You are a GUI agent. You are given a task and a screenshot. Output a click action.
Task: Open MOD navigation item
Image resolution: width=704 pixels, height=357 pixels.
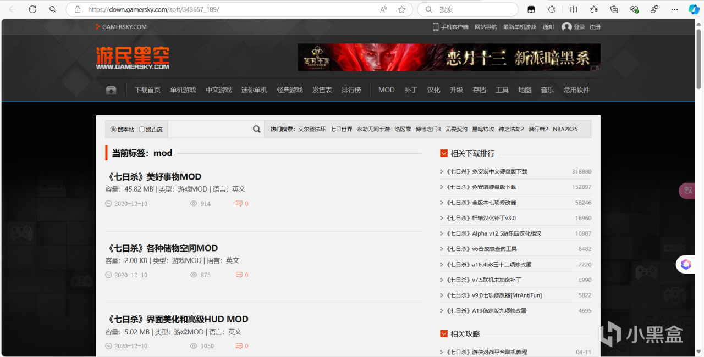click(x=387, y=90)
